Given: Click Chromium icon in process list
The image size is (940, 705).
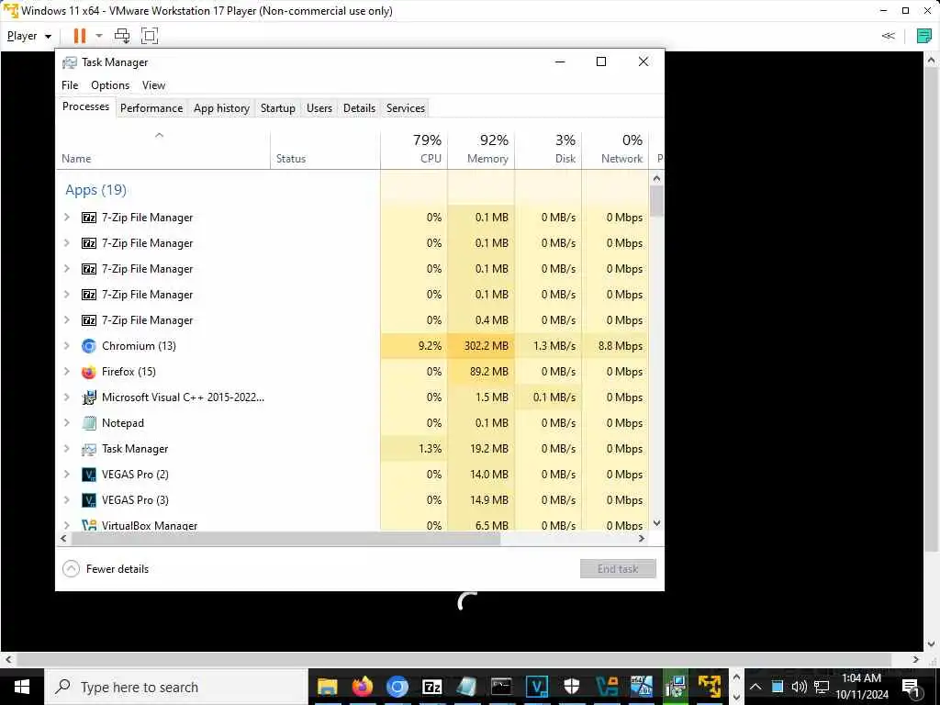Looking at the screenshot, I should [x=89, y=346].
